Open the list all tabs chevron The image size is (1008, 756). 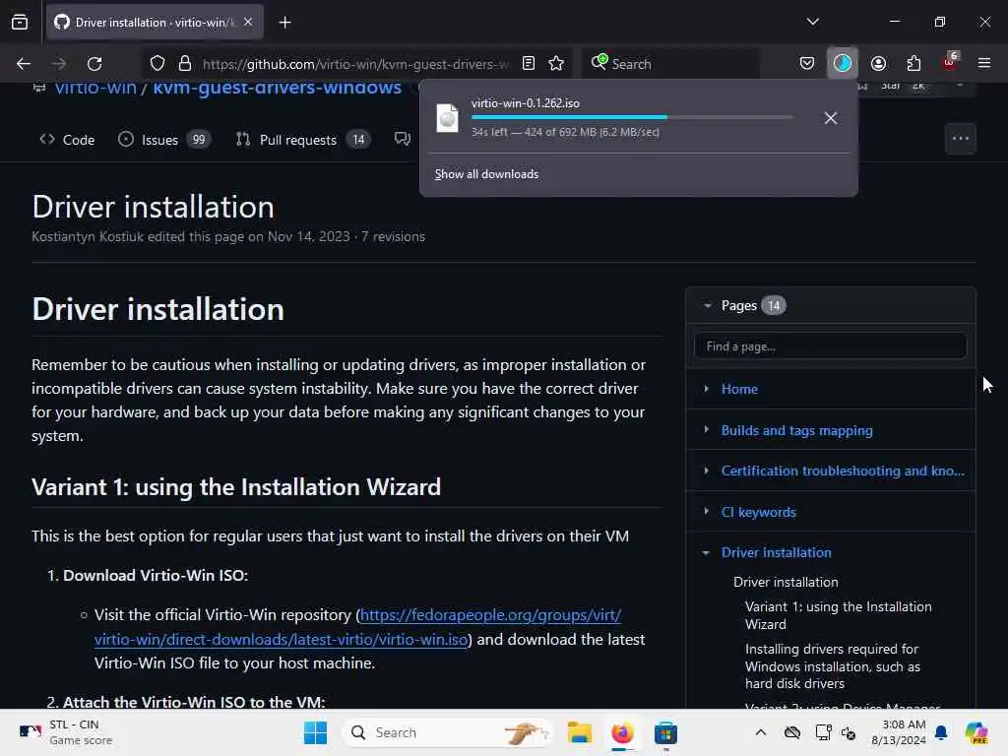[812, 22]
